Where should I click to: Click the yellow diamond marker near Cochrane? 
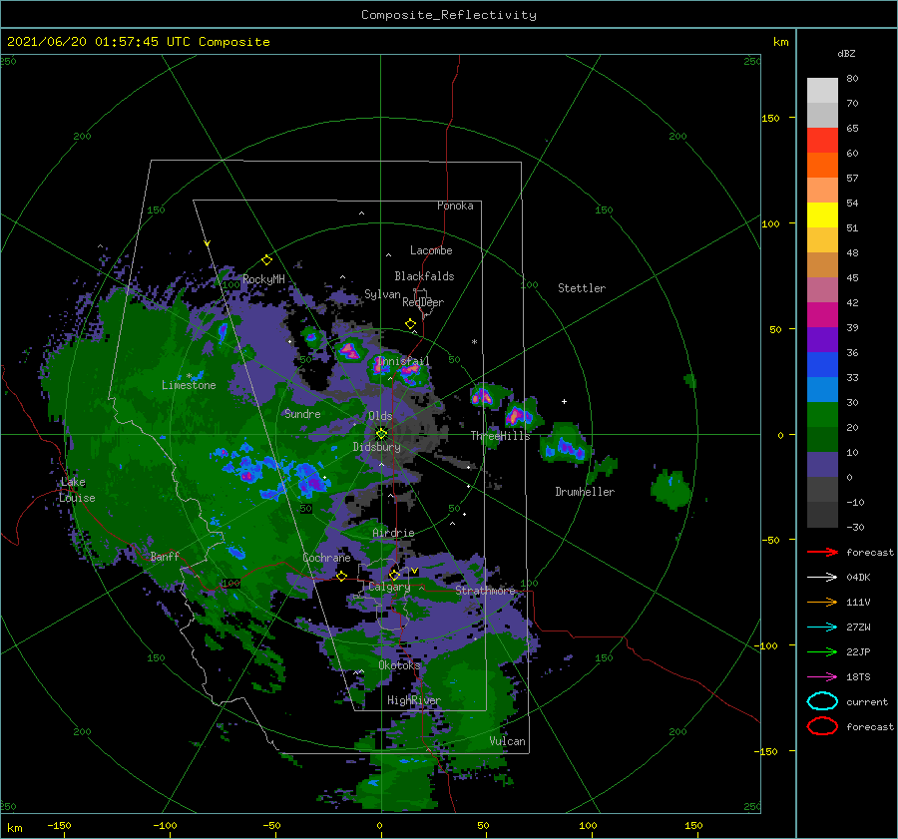[x=341, y=576]
